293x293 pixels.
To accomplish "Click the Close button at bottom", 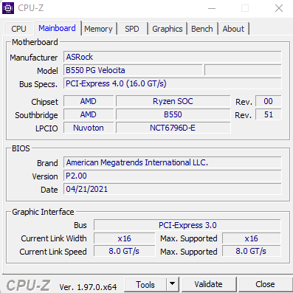I will [x=265, y=284].
